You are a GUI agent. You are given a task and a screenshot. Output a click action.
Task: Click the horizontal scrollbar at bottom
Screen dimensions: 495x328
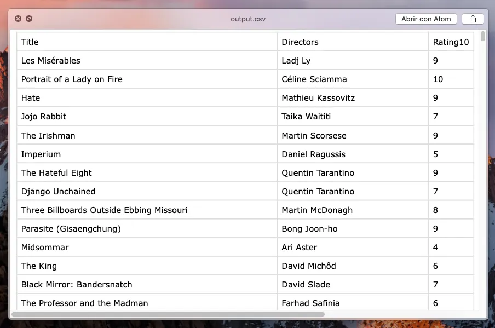(168, 314)
